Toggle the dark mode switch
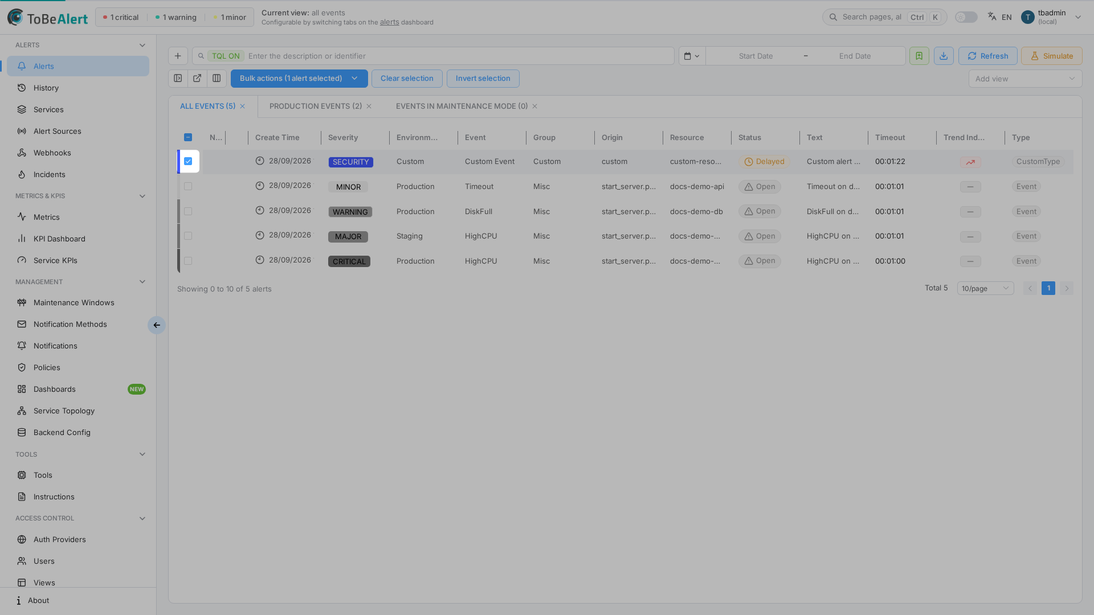1094x615 pixels. (966, 17)
